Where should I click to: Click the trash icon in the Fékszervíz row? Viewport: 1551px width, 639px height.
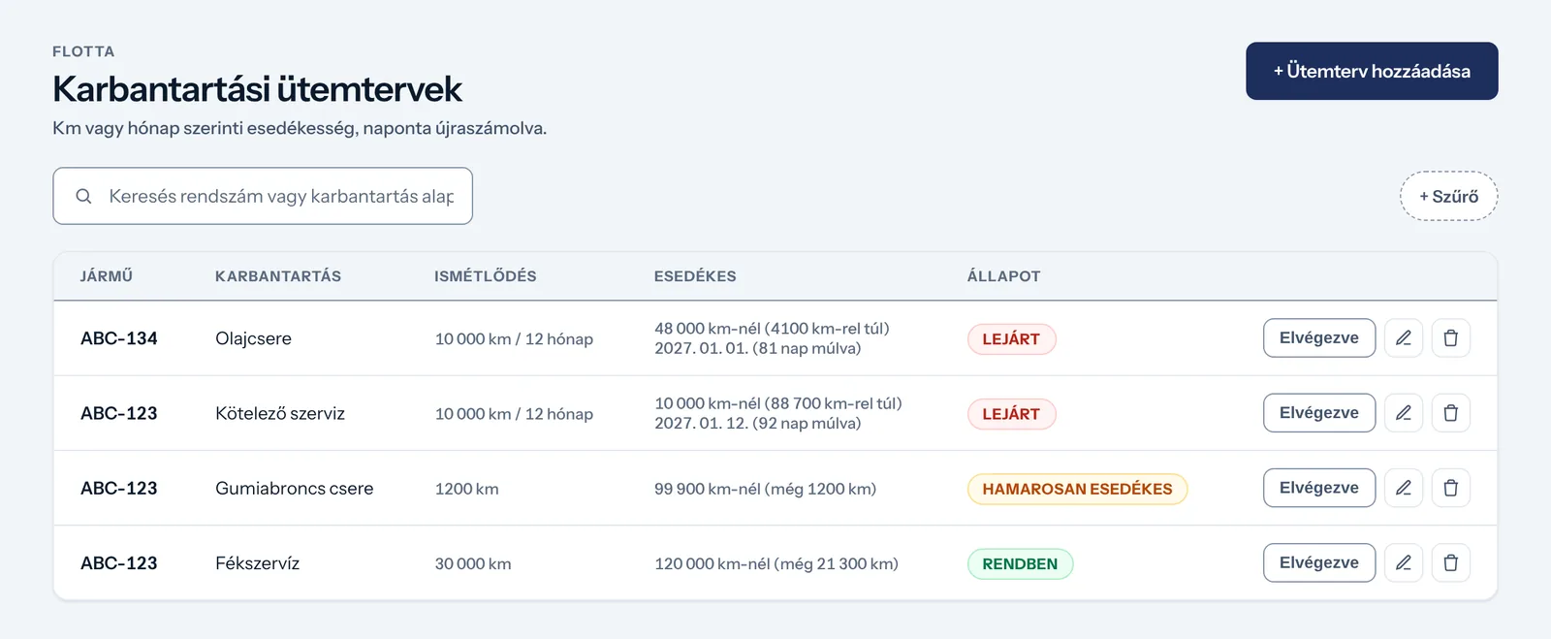click(x=1451, y=562)
